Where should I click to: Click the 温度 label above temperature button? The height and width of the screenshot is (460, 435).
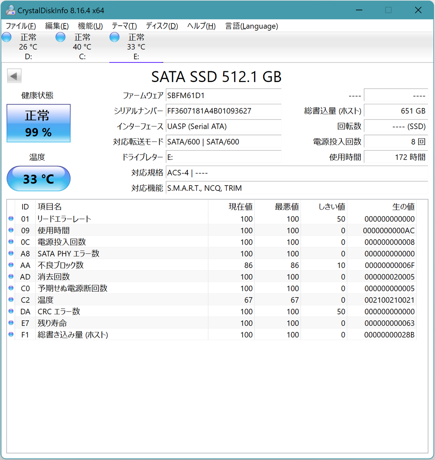37,157
